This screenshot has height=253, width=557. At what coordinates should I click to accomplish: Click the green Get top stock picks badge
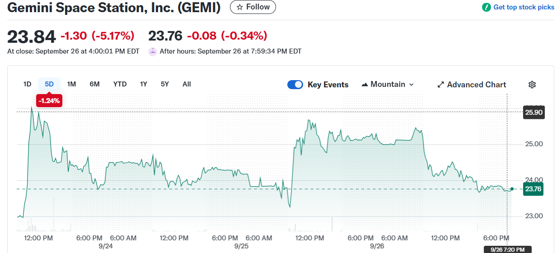pos(486,7)
